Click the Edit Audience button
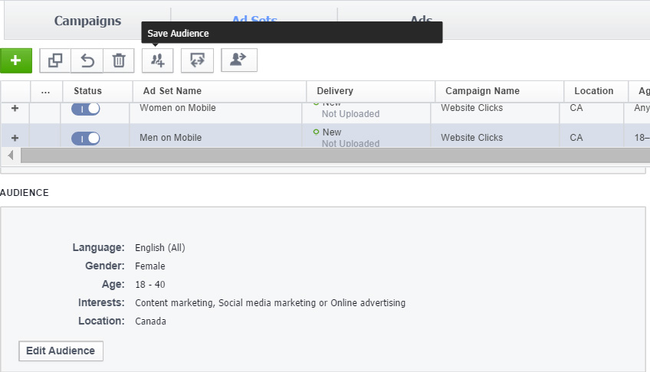Viewport: 650px width, 372px height. [61, 351]
